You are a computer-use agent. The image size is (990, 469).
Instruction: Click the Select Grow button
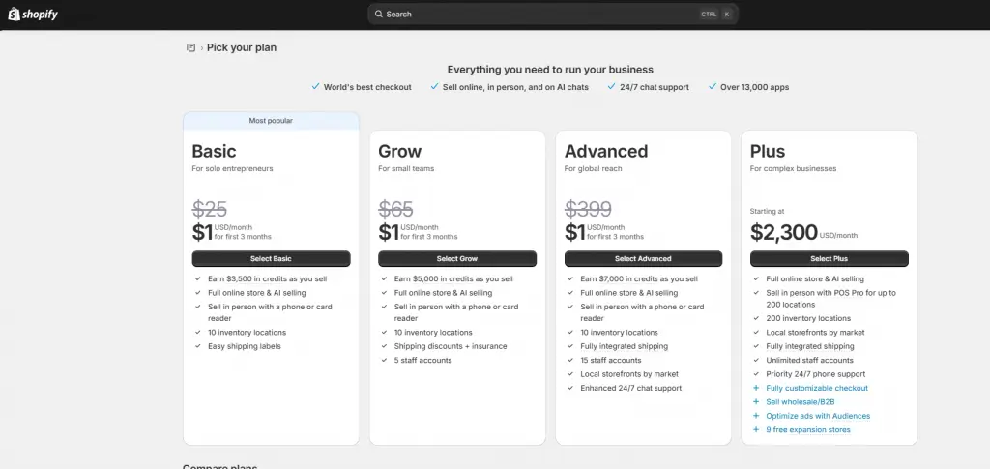pos(457,259)
